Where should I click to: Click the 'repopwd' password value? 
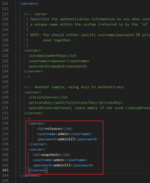pos(57,66)
